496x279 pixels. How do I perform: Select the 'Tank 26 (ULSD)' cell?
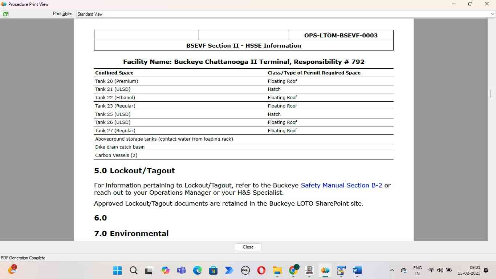113,122
